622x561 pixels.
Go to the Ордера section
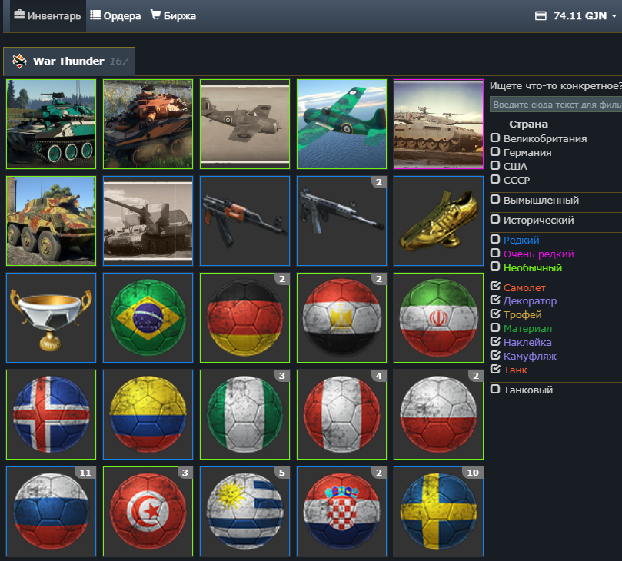(x=116, y=15)
